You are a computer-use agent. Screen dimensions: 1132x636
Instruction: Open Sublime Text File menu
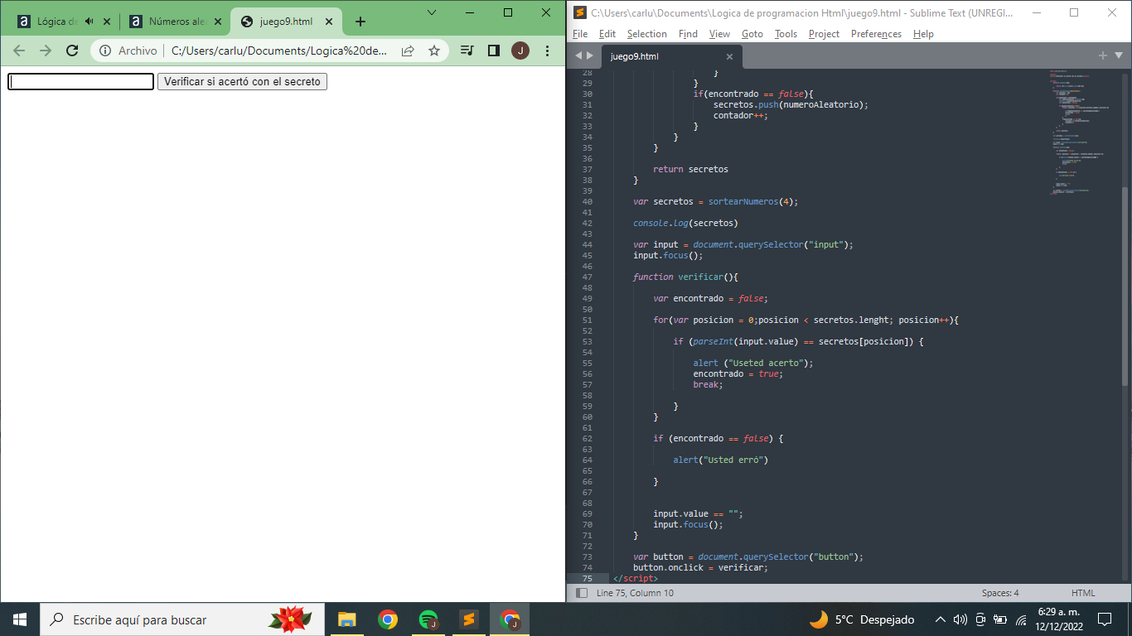pyautogui.click(x=580, y=34)
